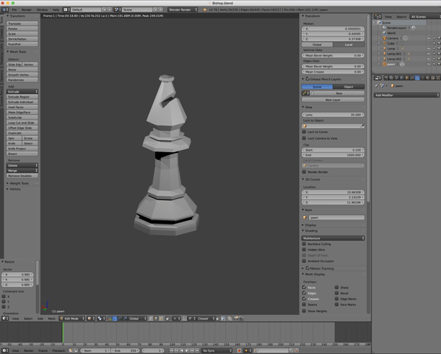Enable Lock Camera to View checkbox

304,138
